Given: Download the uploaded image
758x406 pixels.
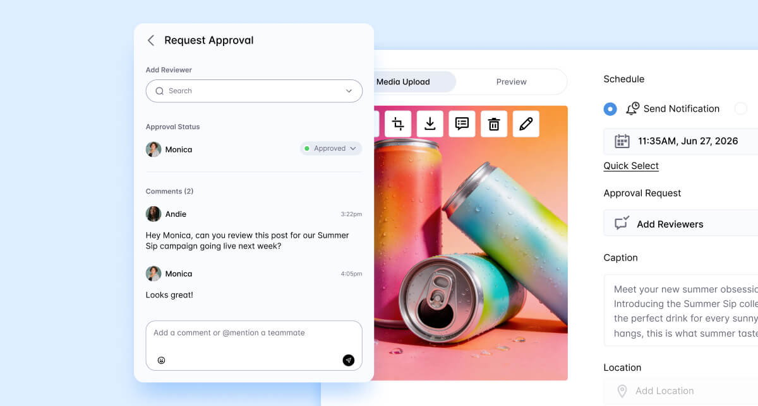Looking at the screenshot, I should click(x=430, y=124).
